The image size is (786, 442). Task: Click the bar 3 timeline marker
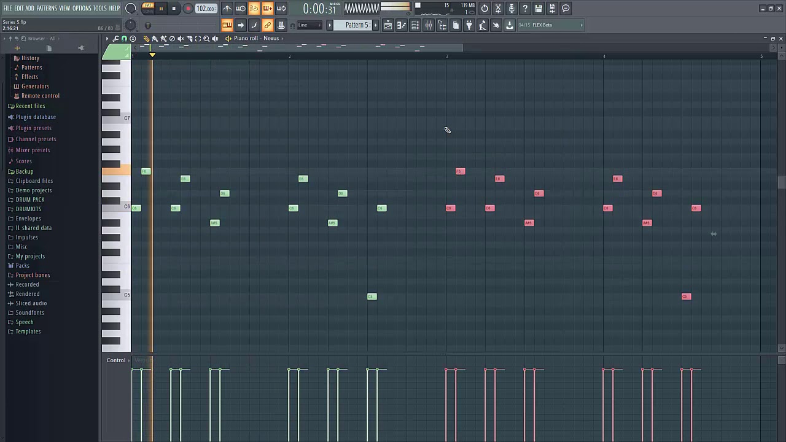point(446,56)
